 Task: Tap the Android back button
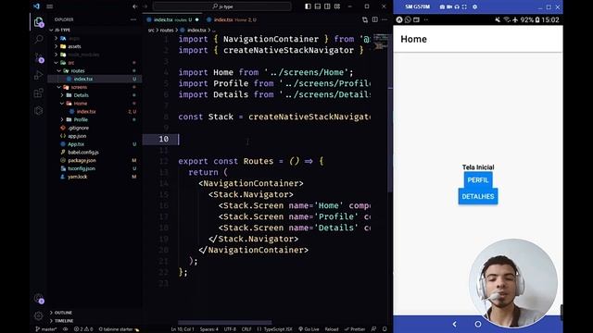coord(455,325)
